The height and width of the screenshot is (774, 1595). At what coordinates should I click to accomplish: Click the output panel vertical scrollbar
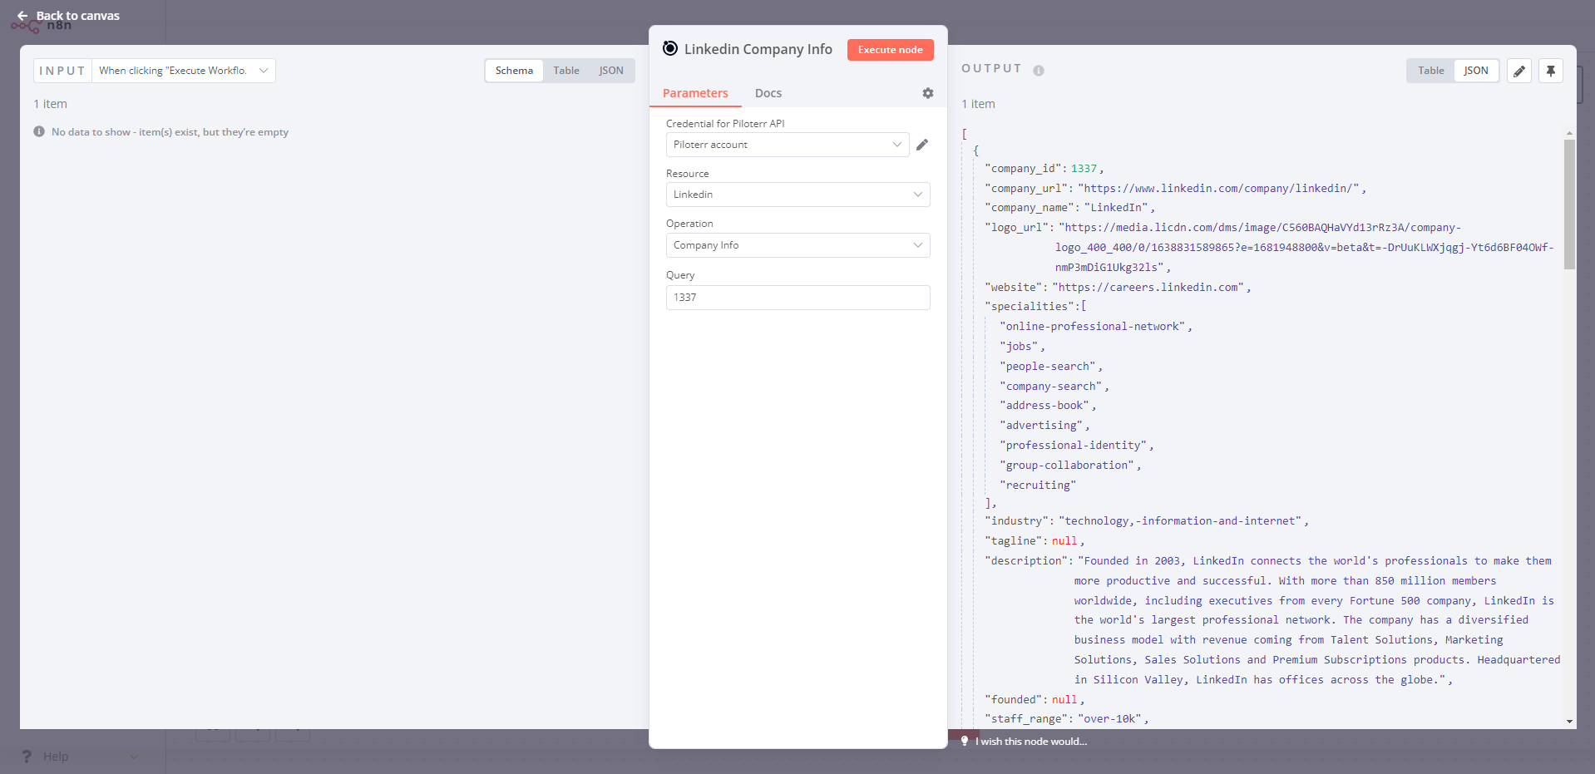[1569, 204]
